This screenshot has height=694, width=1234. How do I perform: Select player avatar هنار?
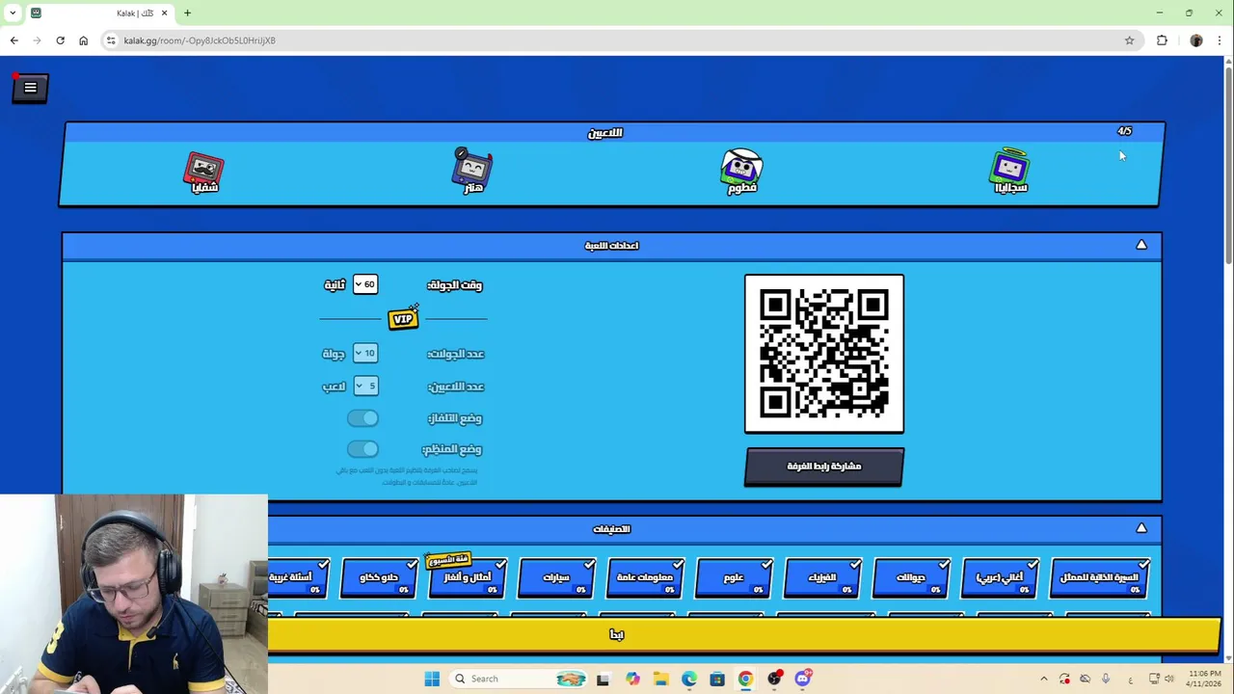(x=472, y=170)
